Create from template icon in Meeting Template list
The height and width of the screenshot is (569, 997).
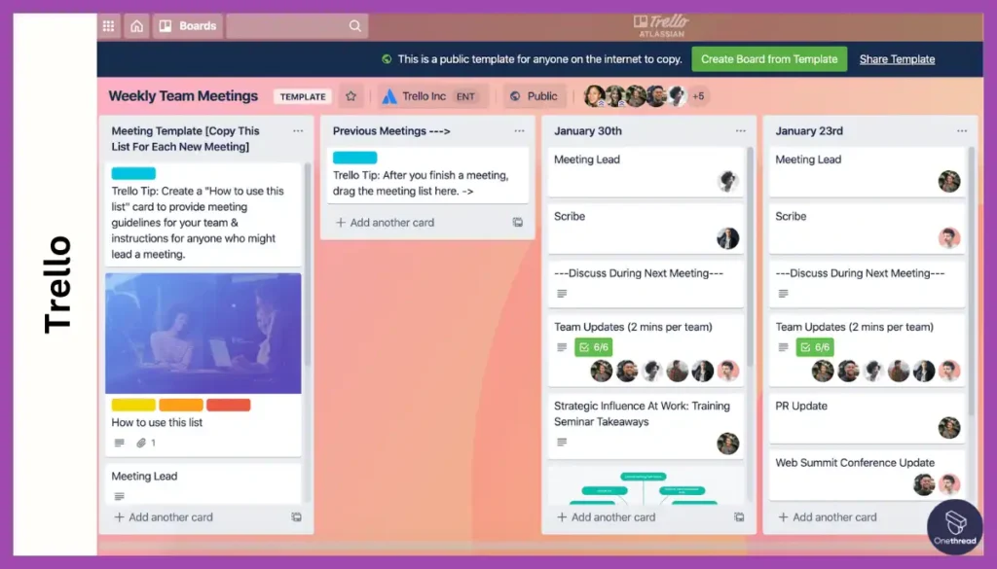pyautogui.click(x=296, y=516)
